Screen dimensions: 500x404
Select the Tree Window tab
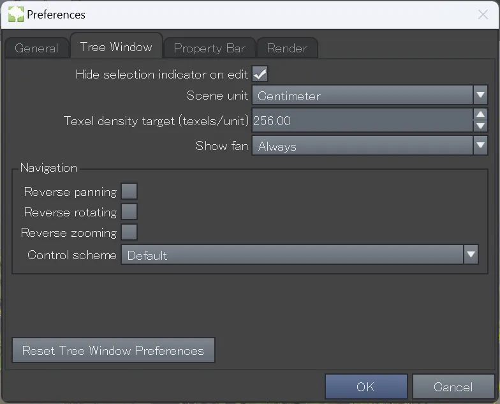pyautogui.click(x=116, y=47)
